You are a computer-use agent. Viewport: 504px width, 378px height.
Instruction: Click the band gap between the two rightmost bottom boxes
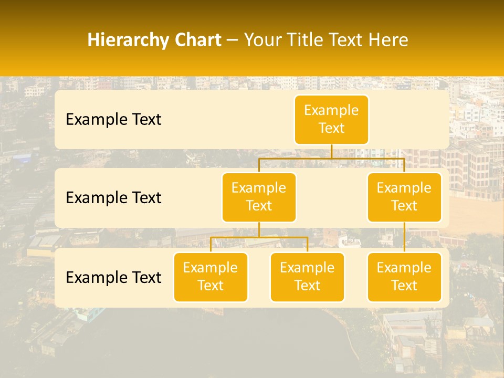355,277
